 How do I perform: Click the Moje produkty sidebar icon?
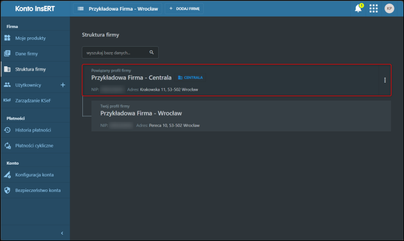pos(7,38)
